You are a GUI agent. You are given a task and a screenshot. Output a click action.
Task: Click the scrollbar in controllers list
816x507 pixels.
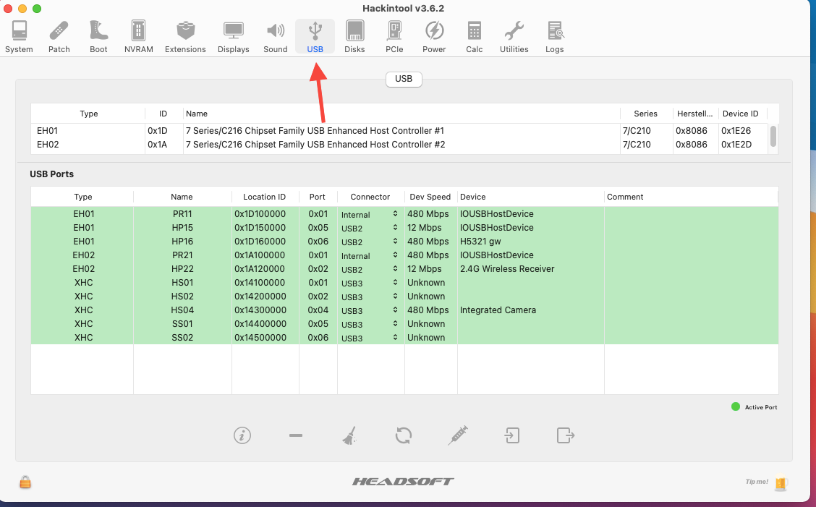pyautogui.click(x=773, y=137)
